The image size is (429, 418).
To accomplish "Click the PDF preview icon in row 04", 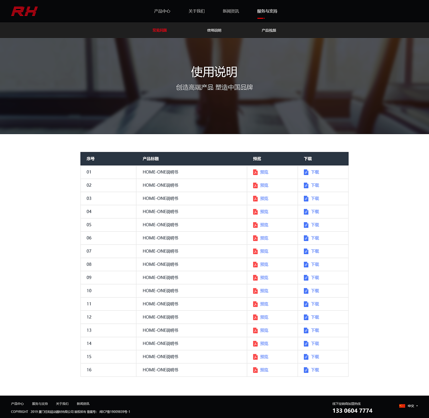I will point(255,212).
